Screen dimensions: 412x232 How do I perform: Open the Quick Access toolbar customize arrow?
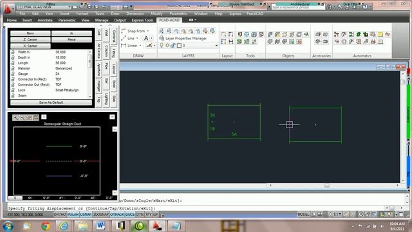pyautogui.click(x=131, y=7)
